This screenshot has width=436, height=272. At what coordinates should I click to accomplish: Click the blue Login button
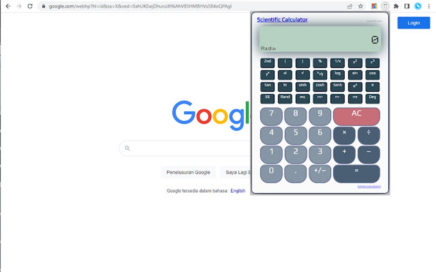[413, 23]
